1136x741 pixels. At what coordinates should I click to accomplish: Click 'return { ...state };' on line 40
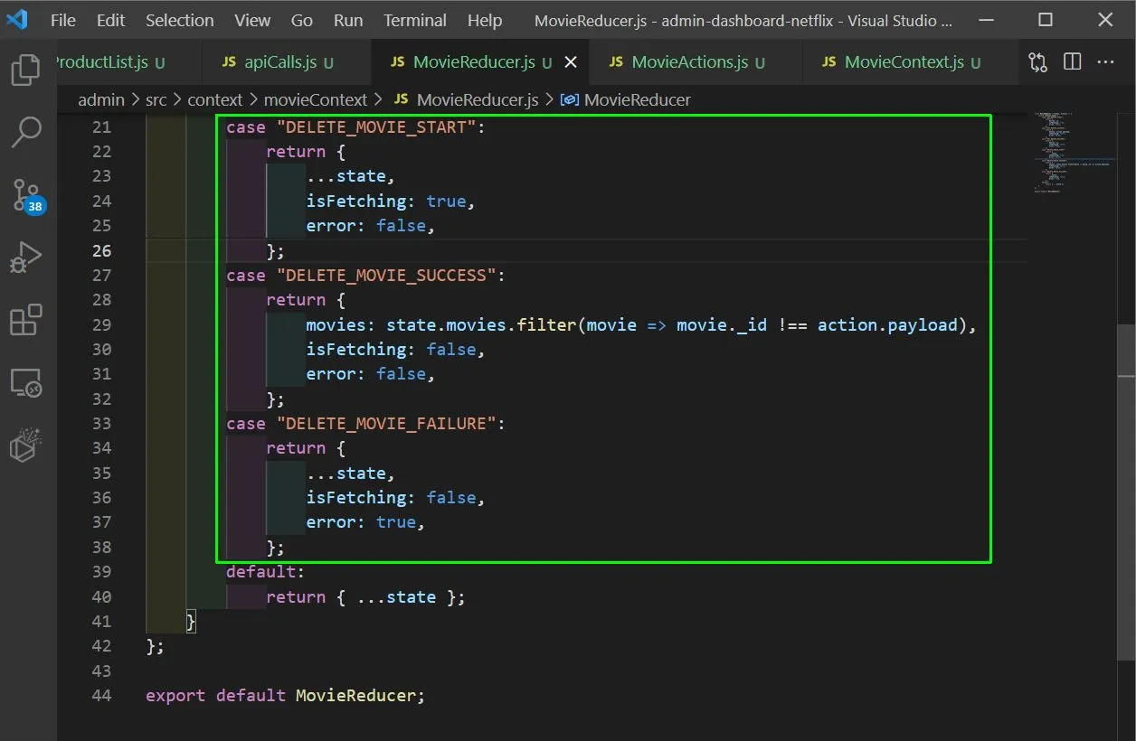(x=365, y=596)
